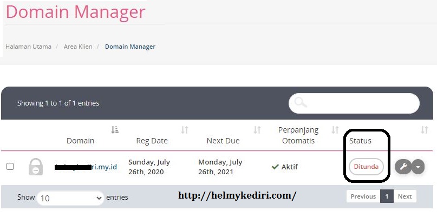437x217 pixels.
Task: Click the Status column header
Action: click(360, 141)
